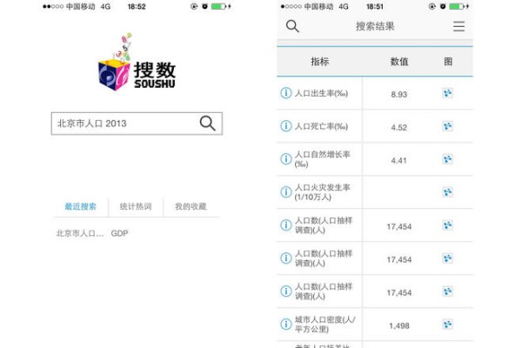Select the 人口自然增长率(‰) indicator label

[x=322, y=159]
